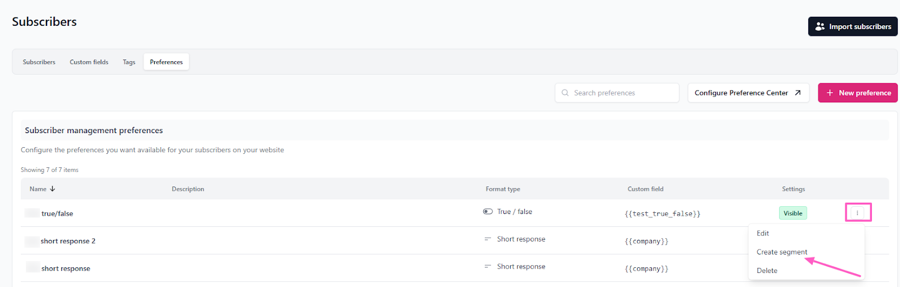Click the green Visible badge
The width and height of the screenshot is (900, 287).
coord(793,213)
